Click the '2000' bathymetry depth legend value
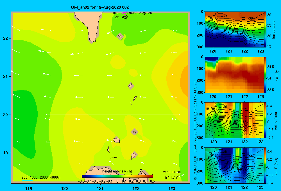The width and height of the screenshot is (281, 191). (44, 178)
